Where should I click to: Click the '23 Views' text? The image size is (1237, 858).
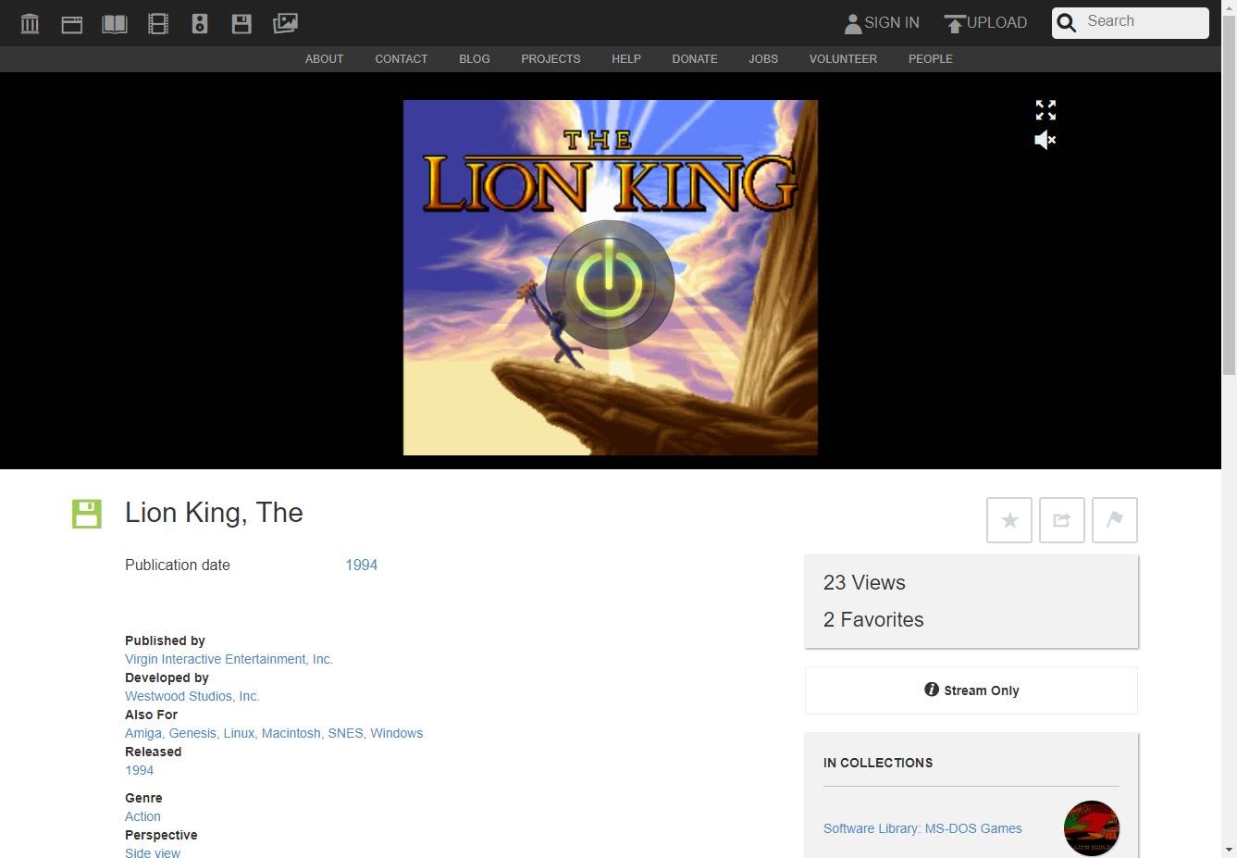pyautogui.click(x=864, y=583)
